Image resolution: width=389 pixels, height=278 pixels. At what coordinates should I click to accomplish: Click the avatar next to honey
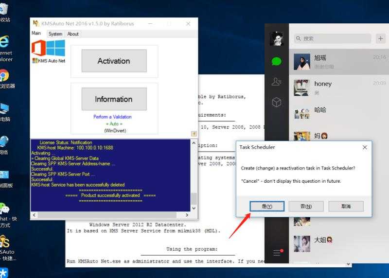pyautogui.click(x=302, y=87)
